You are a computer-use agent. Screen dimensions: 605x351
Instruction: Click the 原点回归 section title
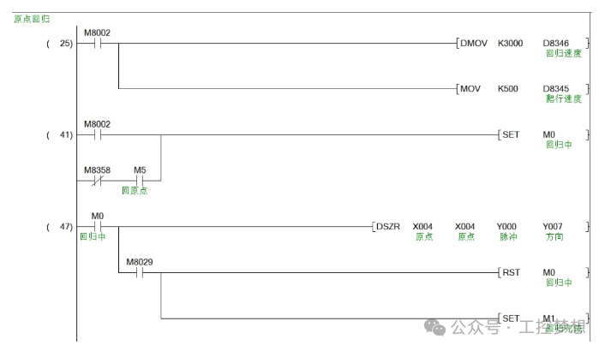[x=32, y=19]
